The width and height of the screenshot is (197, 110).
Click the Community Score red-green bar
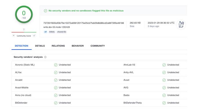[x=24, y=32]
